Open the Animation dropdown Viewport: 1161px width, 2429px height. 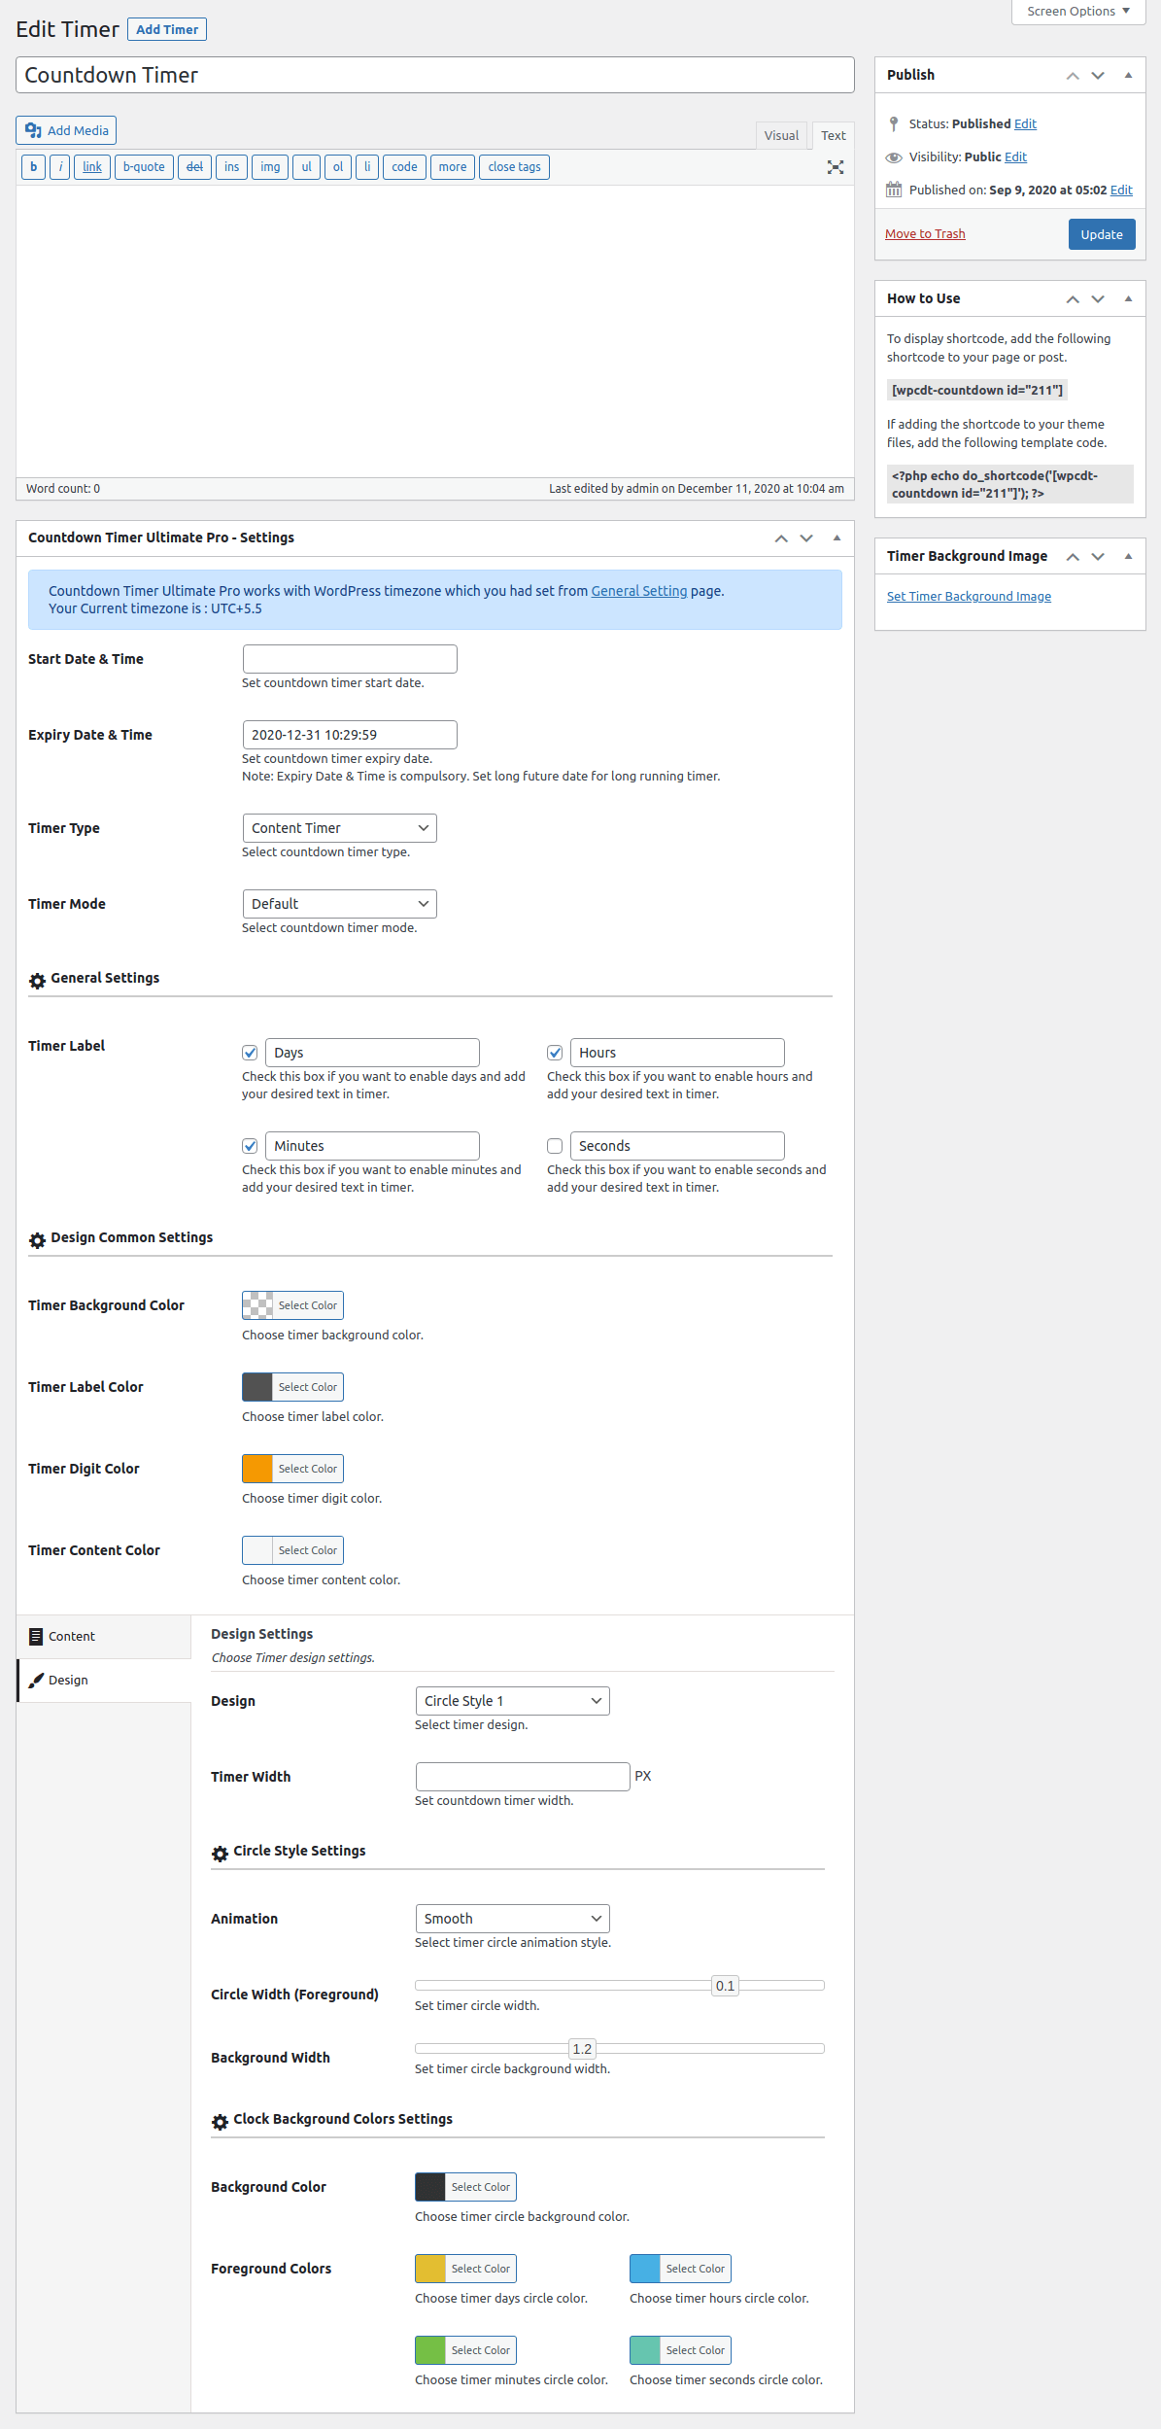pos(512,1919)
